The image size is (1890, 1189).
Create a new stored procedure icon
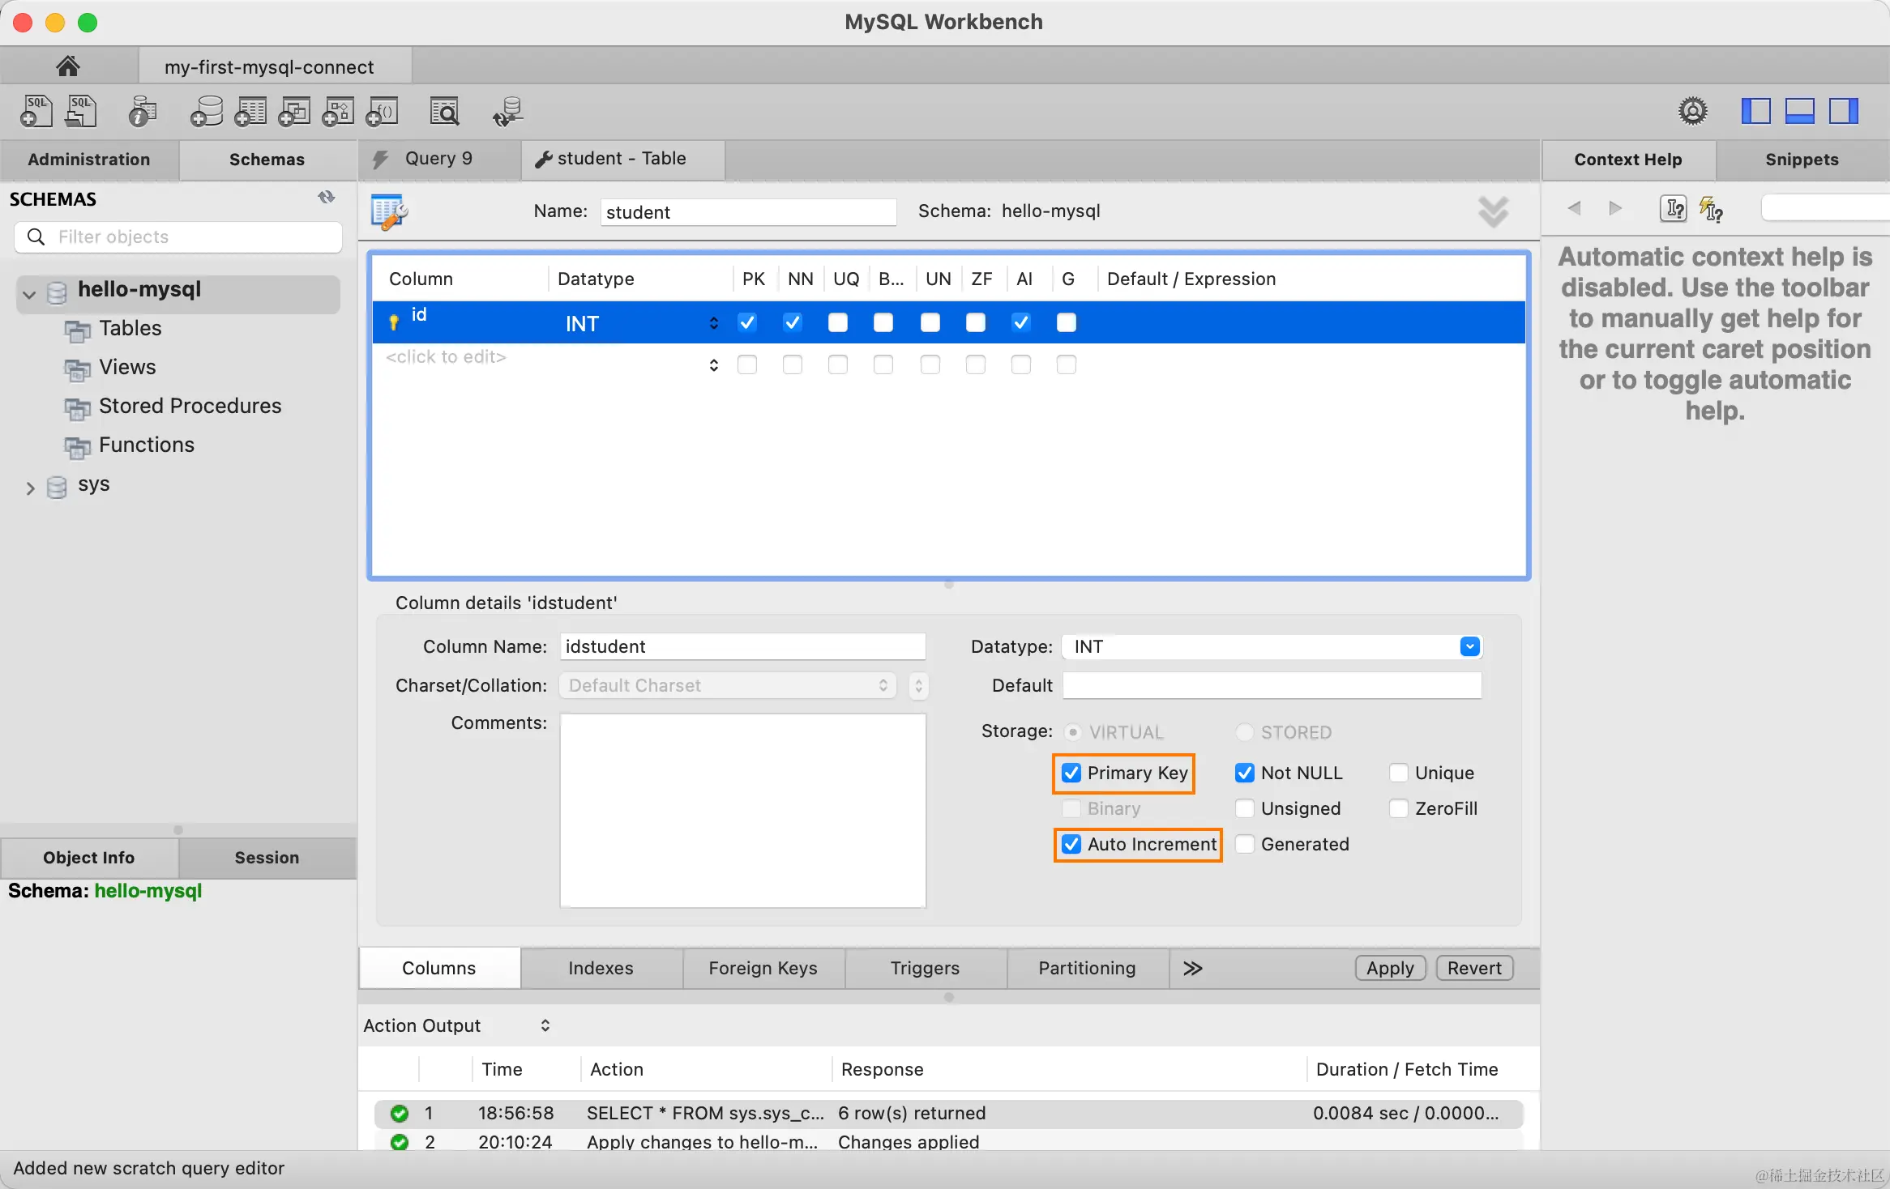point(338,111)
